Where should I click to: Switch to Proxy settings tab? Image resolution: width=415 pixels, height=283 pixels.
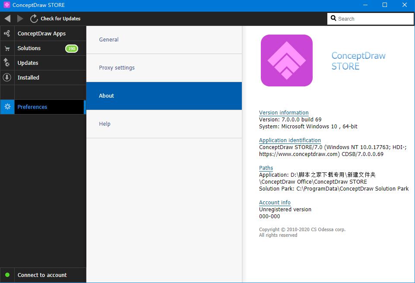(x=164, y=68)
